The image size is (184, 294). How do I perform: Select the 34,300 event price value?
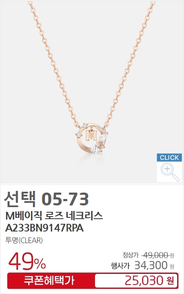(151, 265)
